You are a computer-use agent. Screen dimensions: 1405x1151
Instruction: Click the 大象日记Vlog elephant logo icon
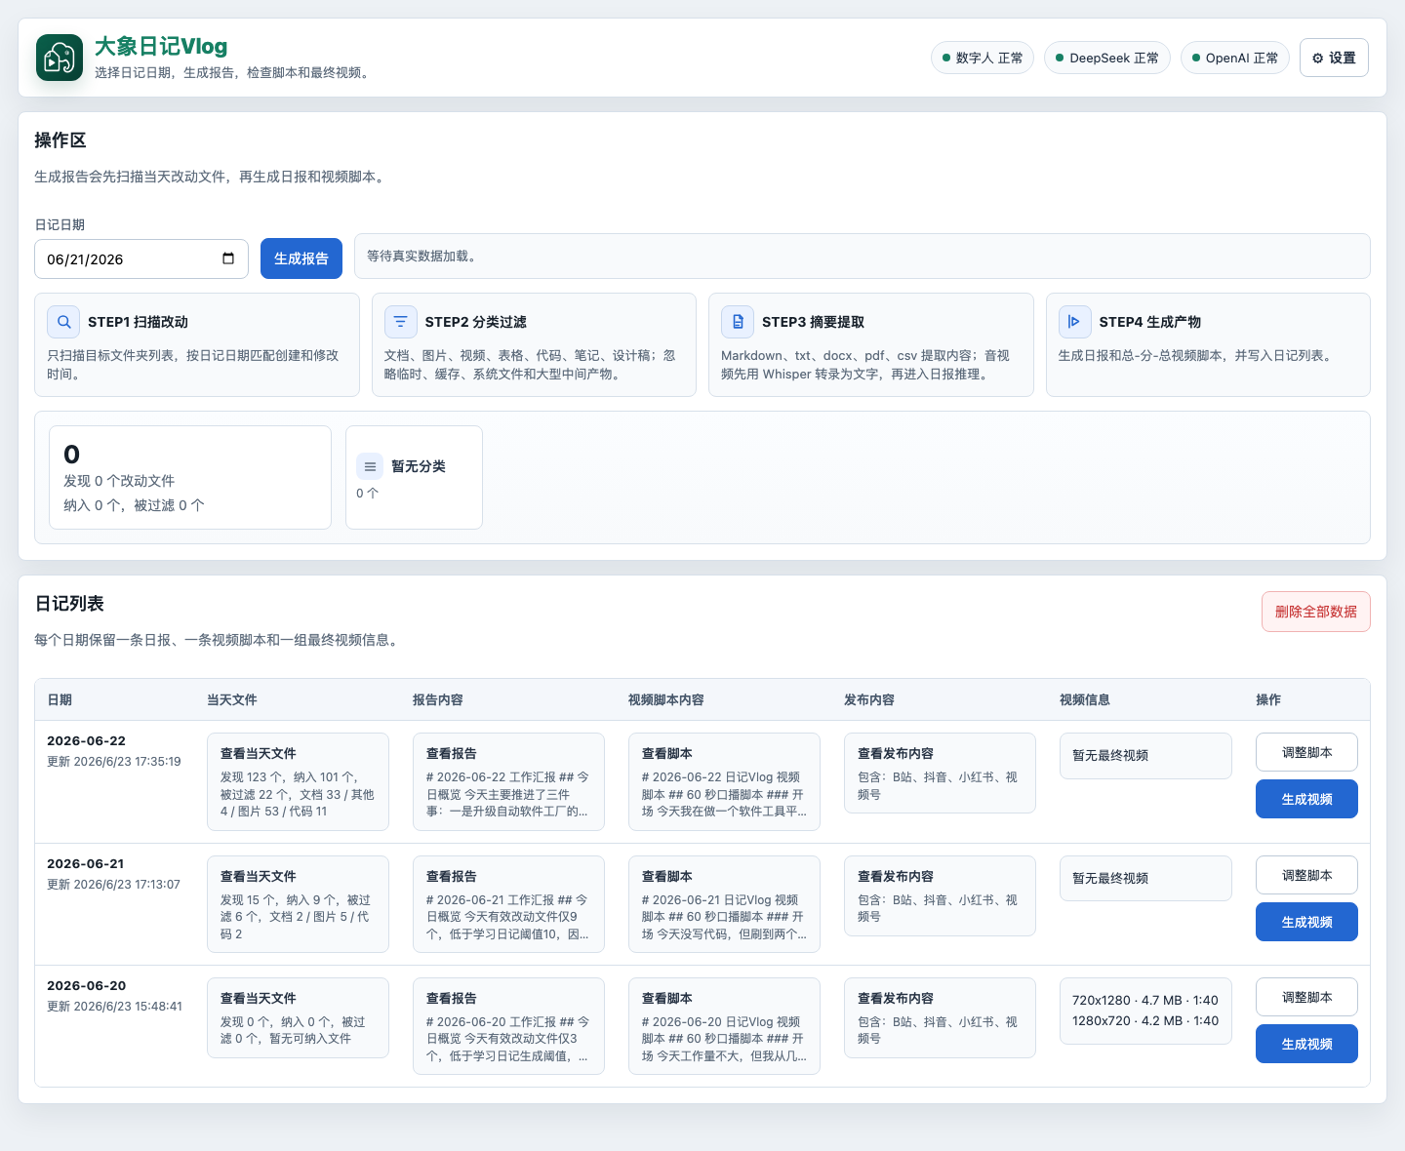coord(60,58)
